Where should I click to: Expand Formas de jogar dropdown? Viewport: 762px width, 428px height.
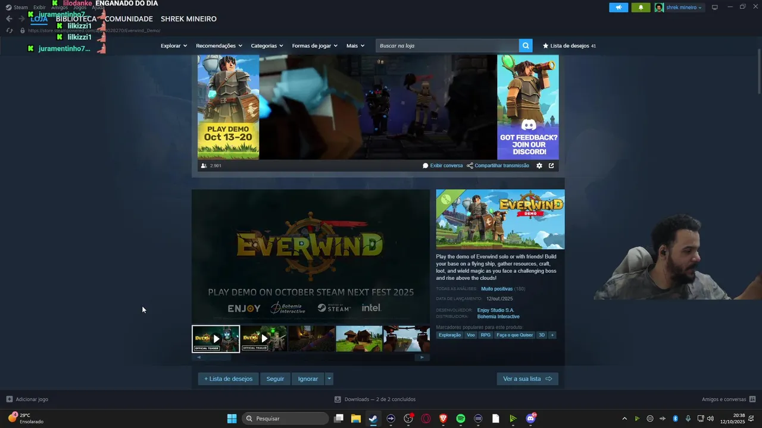tap(315, 46)
